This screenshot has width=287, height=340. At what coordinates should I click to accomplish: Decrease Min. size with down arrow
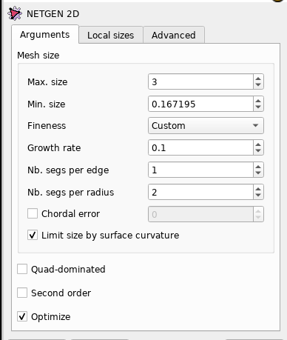coord(258,107)
